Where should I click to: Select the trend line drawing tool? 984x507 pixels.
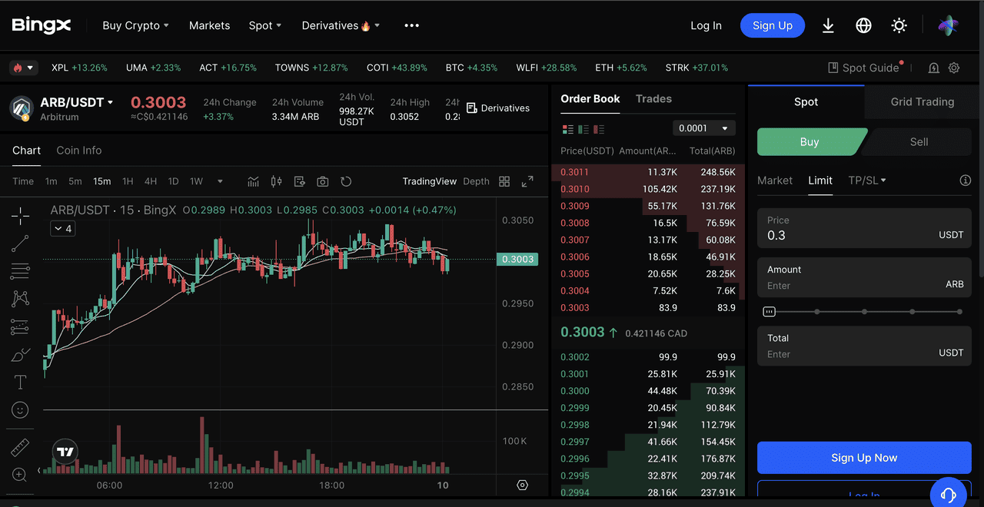[x=21, y=244]
